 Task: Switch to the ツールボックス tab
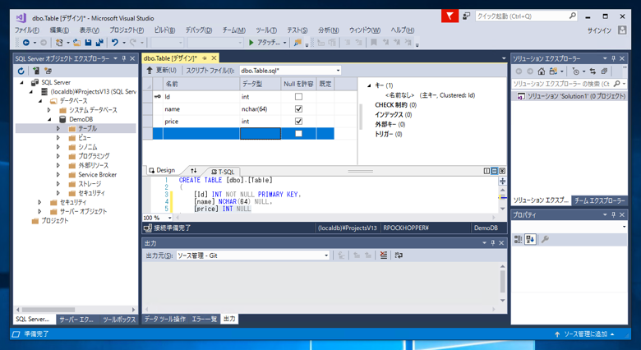(x=119, y=320)
